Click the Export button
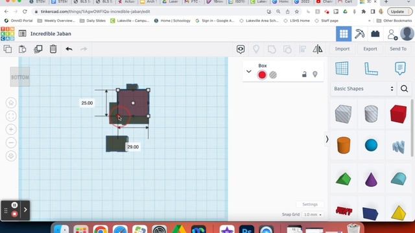Screen dimensions: 415x233 pos(370,49)
